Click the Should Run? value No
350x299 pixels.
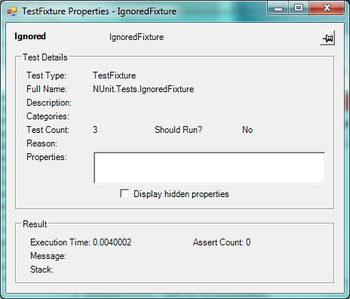(x=247, y=130)
